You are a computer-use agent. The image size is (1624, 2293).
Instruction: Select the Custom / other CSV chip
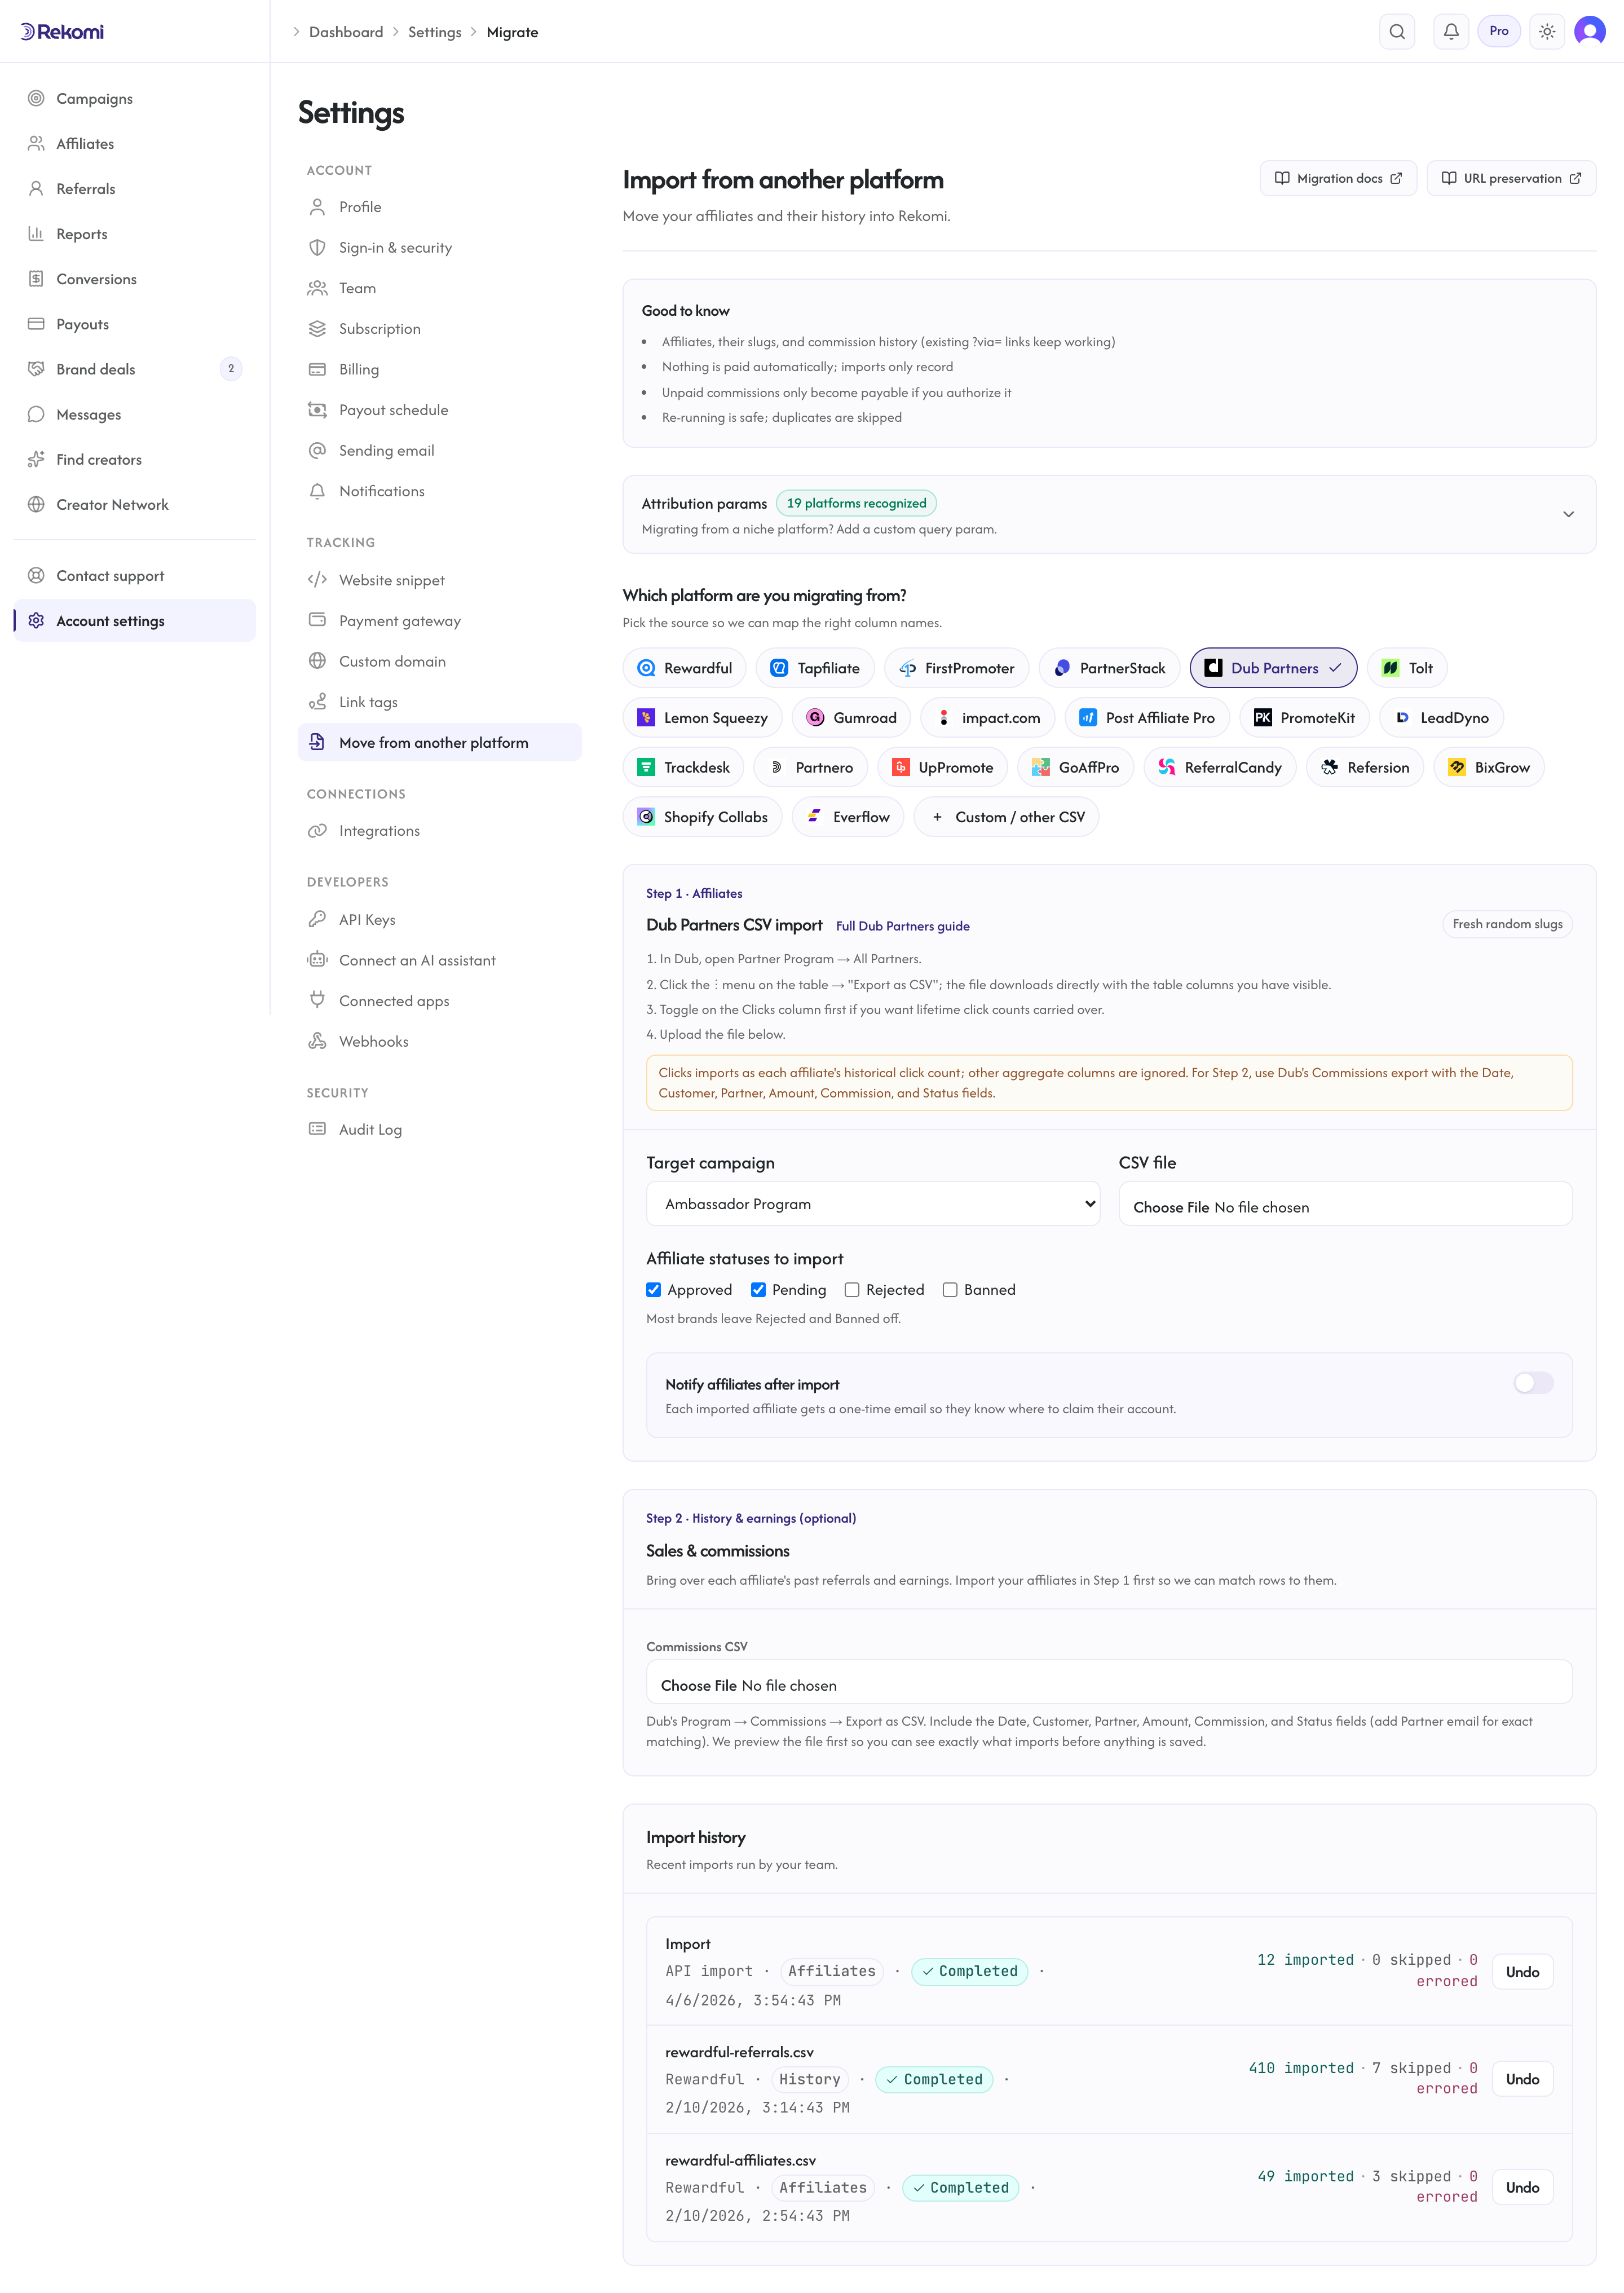tap(1006, 817)
